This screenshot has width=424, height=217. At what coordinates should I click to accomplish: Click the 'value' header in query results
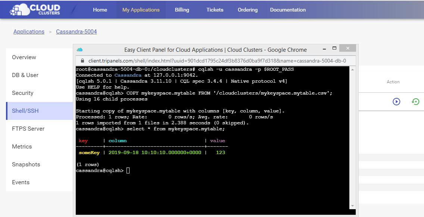pyautogui.click(x=217, y=141)
